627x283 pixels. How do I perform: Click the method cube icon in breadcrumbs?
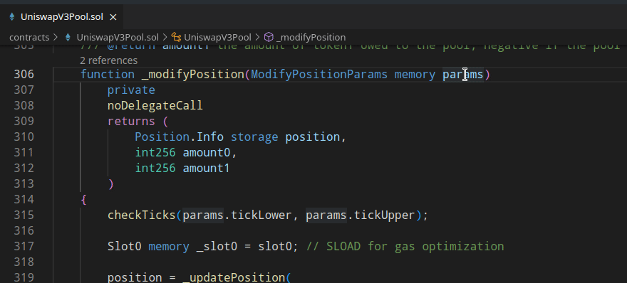point(269,38)
